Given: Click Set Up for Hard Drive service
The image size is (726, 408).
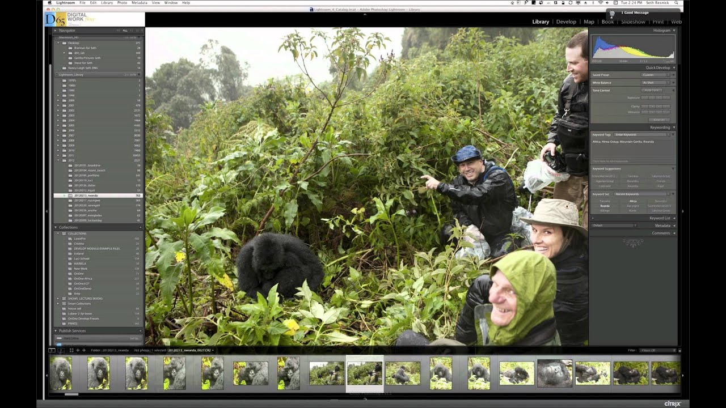Looking at the screenshot, I should click(x=134, y=338).
